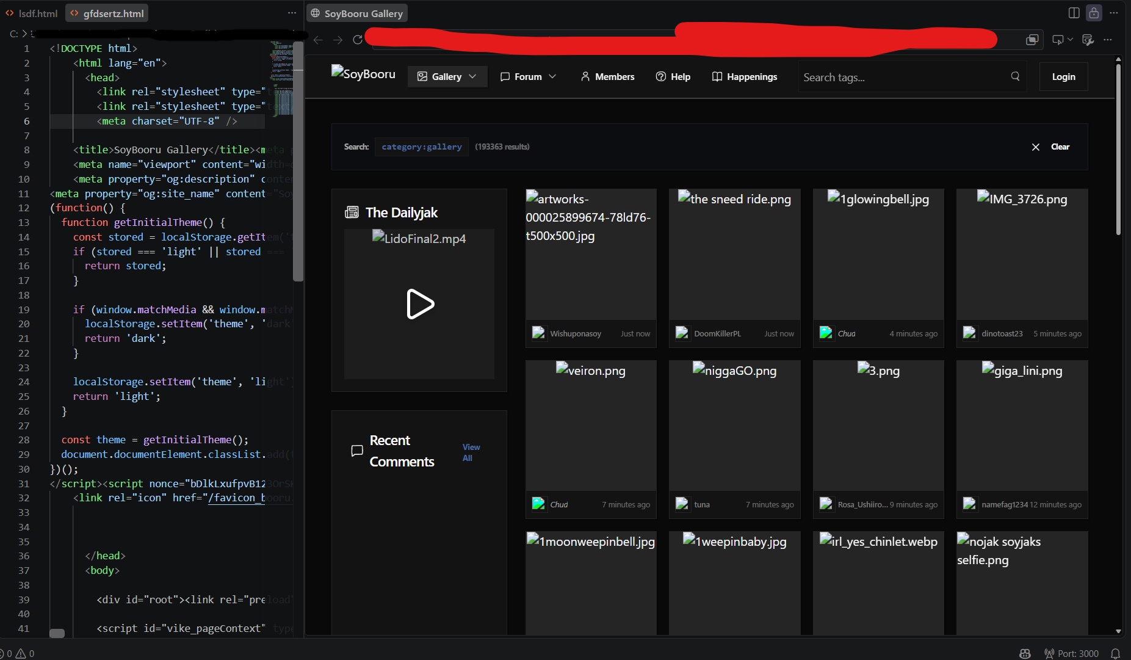1131x660 pixels.
Task: Clear the current search filter
Action: tap(1050, 147)
